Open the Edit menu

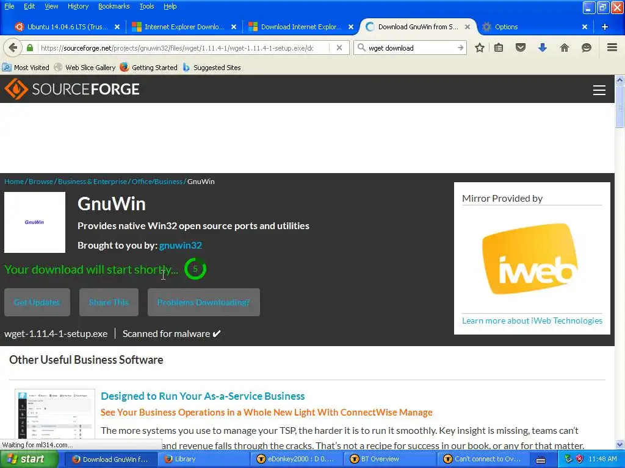point(29,6)
